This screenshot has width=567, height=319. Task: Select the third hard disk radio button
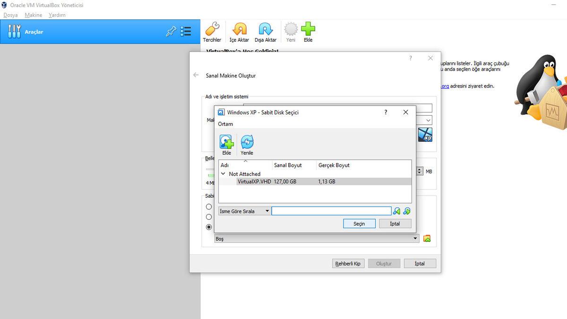tap(208, 227)
